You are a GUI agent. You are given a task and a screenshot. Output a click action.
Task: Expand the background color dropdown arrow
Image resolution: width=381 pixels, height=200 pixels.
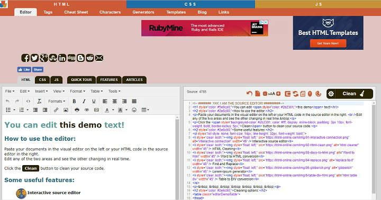(126, 110)
